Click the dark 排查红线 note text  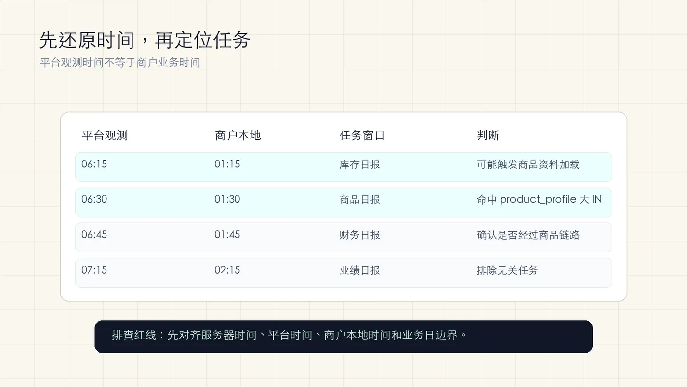(290, 335)
